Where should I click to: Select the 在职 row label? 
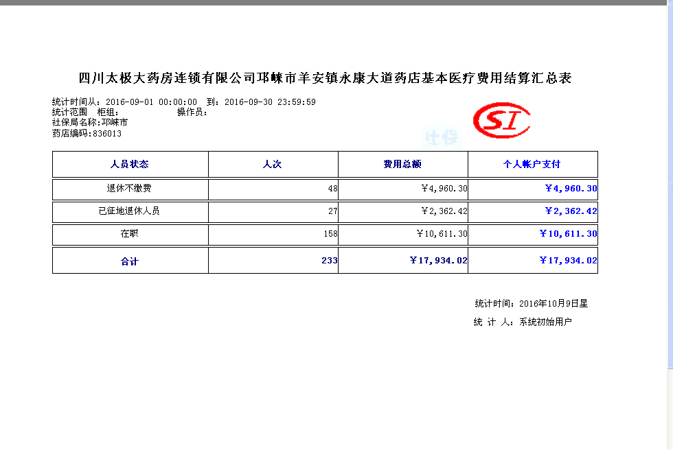pyautogui.click(x=129, y=233)
